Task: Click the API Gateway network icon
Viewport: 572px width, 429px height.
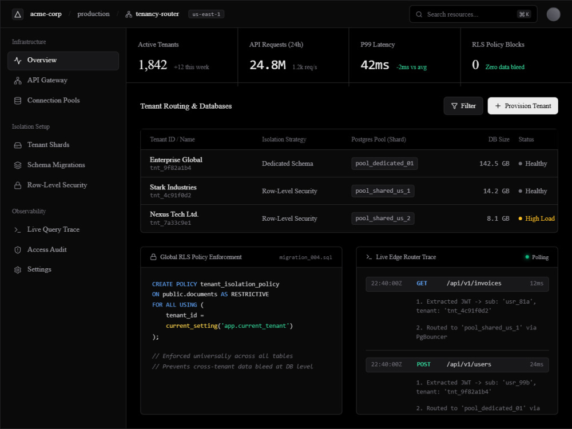Action: pyautogui.click(x=18, y=81)
